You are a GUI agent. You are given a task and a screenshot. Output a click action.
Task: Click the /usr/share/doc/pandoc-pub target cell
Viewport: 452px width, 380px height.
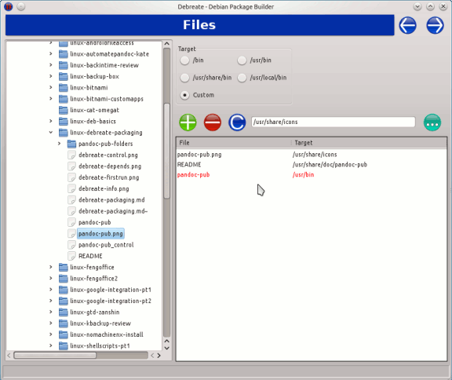[330, 165]
